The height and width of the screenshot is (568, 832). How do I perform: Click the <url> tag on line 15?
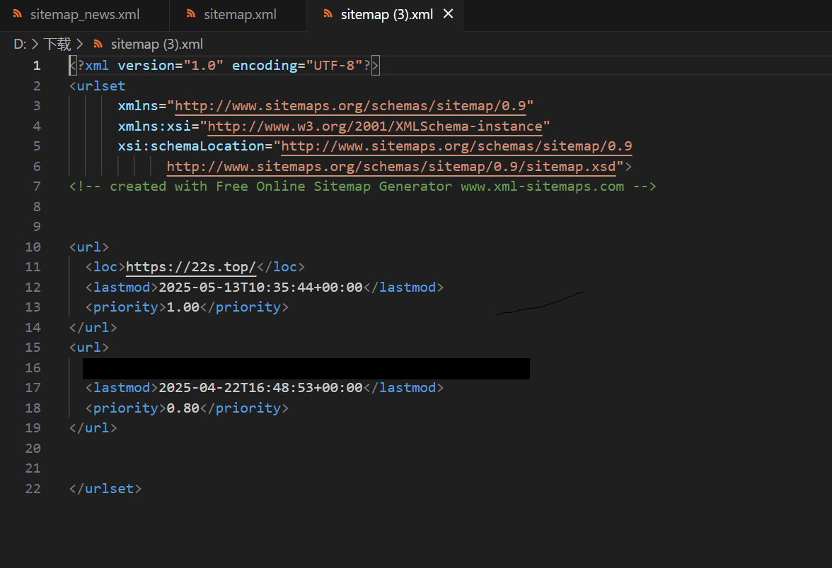(x=88, y=348)
